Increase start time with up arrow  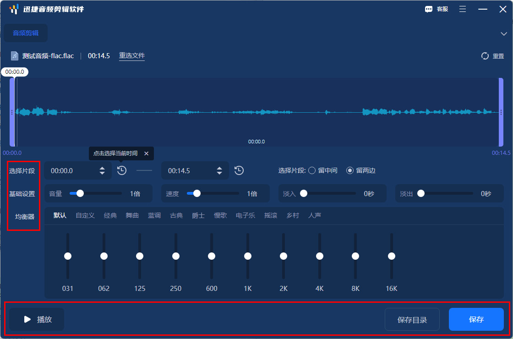103,168
